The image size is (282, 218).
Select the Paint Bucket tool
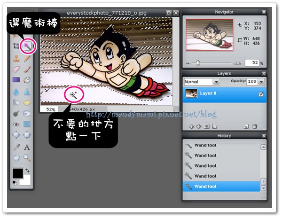pyautogui.click(x=27, y=80)
